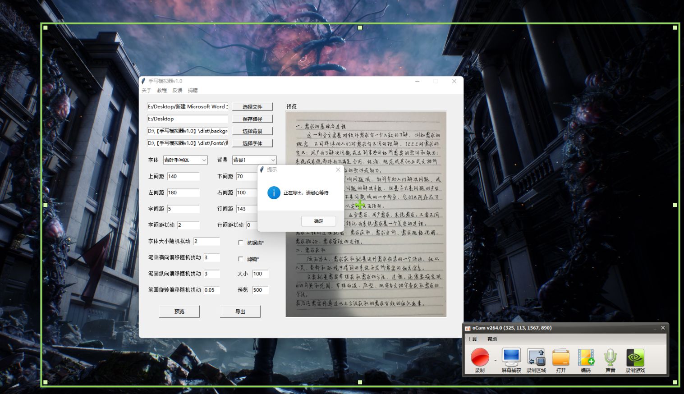The height and width of the screenshot is (394, 684).
Task: Click the 行间距扰动 field with 0
Action: pos(251,225)
